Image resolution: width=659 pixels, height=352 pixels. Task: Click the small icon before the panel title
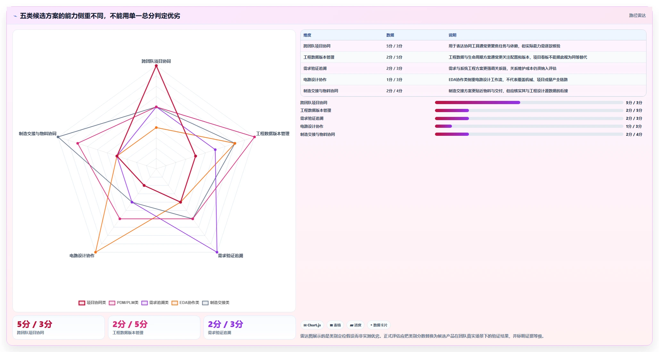point(15,16)
